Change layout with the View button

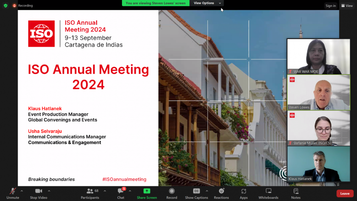pyautogui.click(x=347, y=6)
